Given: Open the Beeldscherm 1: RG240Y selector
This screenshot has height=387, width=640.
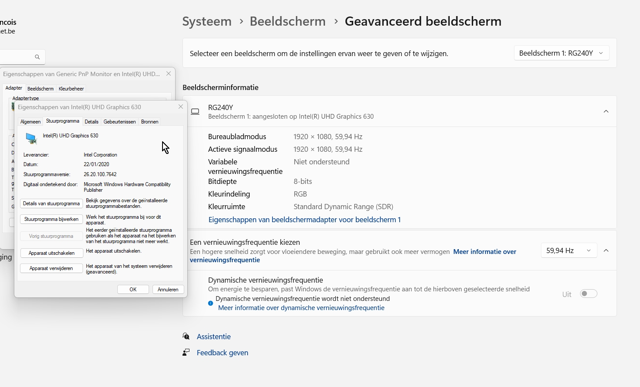Looking at the screenshot, I should (561, 53).
